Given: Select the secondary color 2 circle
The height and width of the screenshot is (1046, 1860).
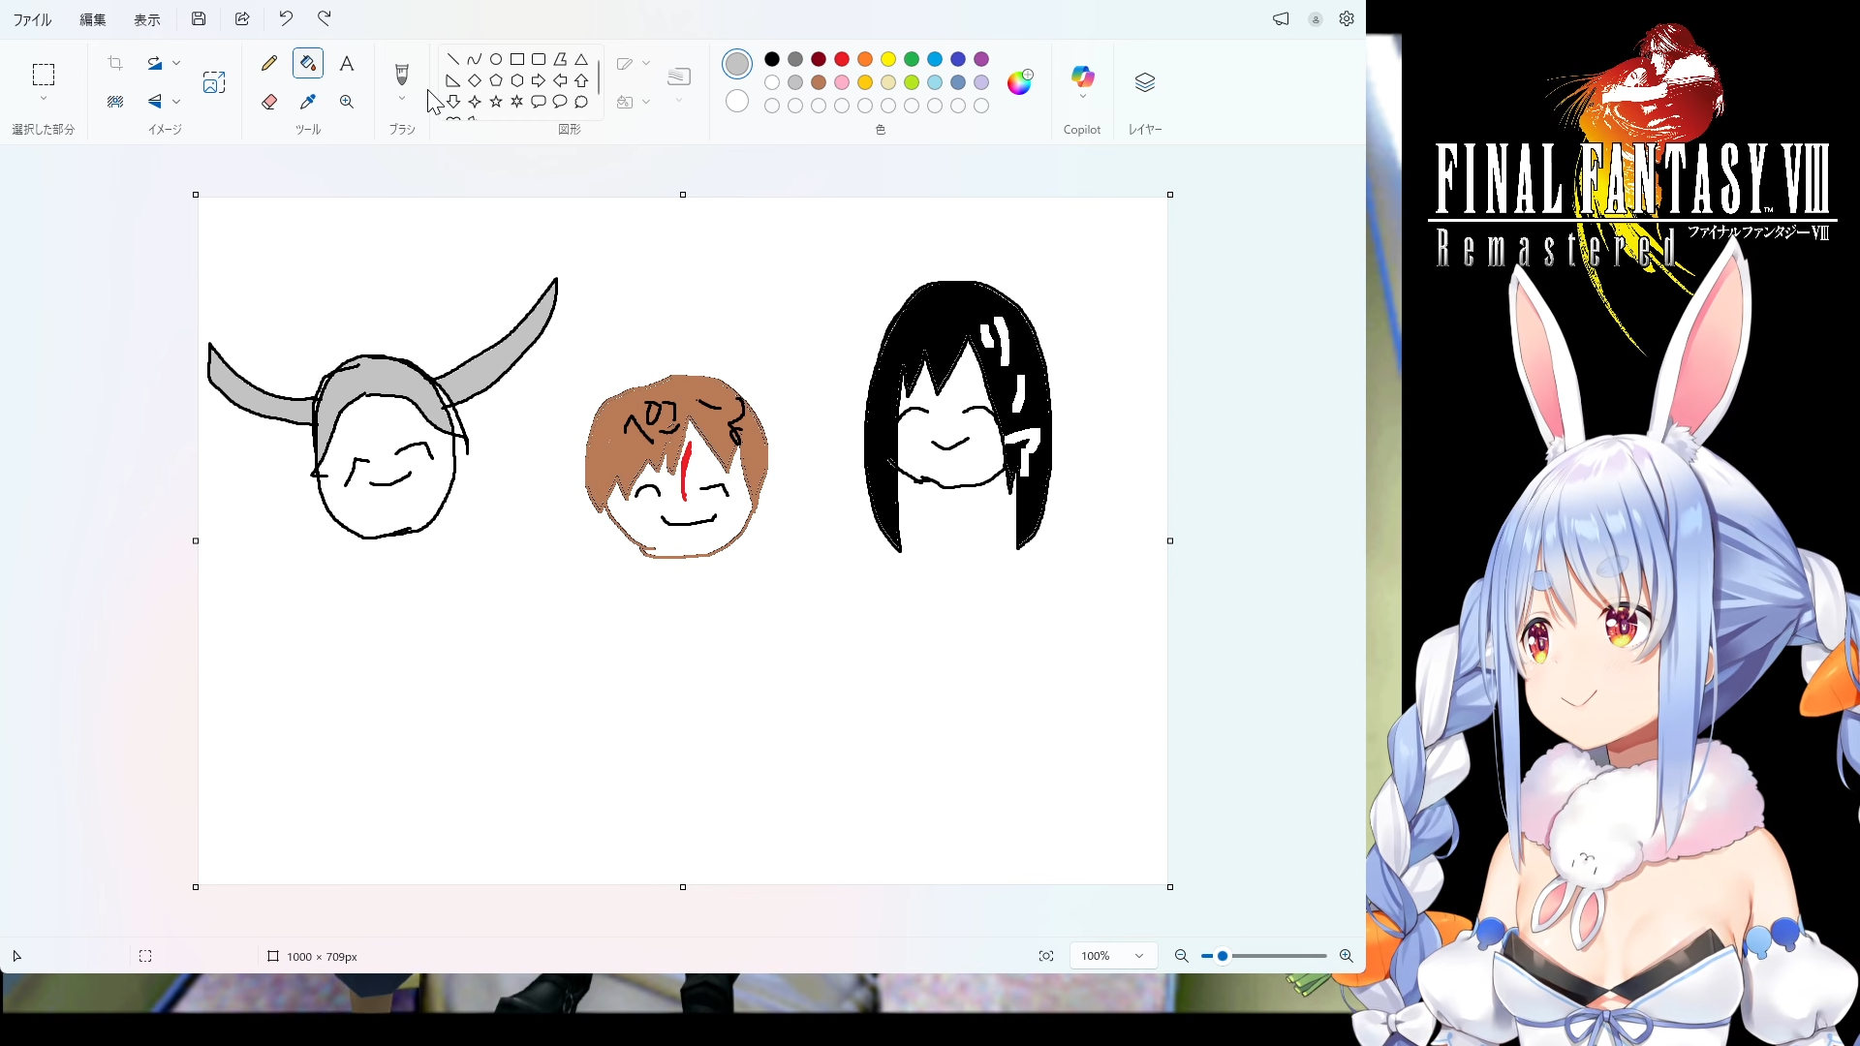Looking at the screenshot, I should [x=737, y=101].
